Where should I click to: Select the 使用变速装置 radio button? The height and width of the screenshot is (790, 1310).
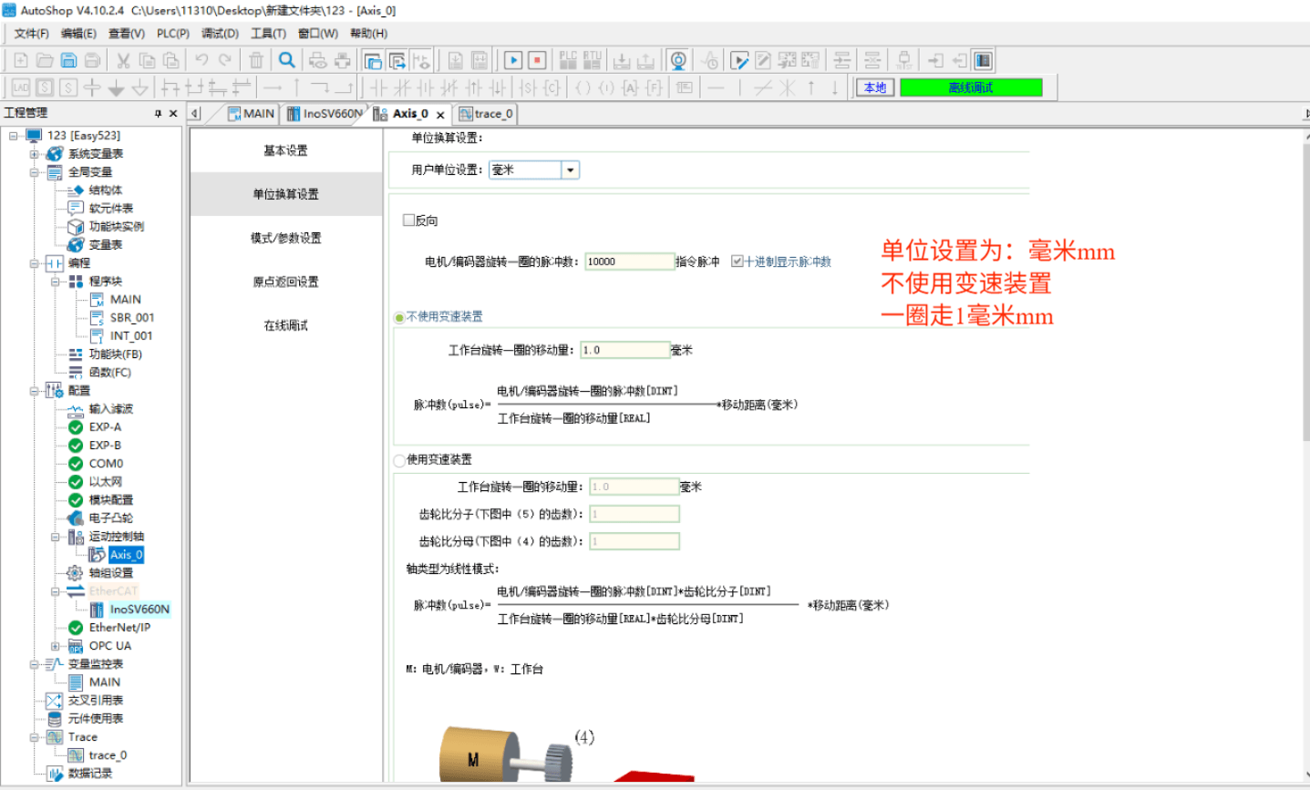tap(399, 460)
